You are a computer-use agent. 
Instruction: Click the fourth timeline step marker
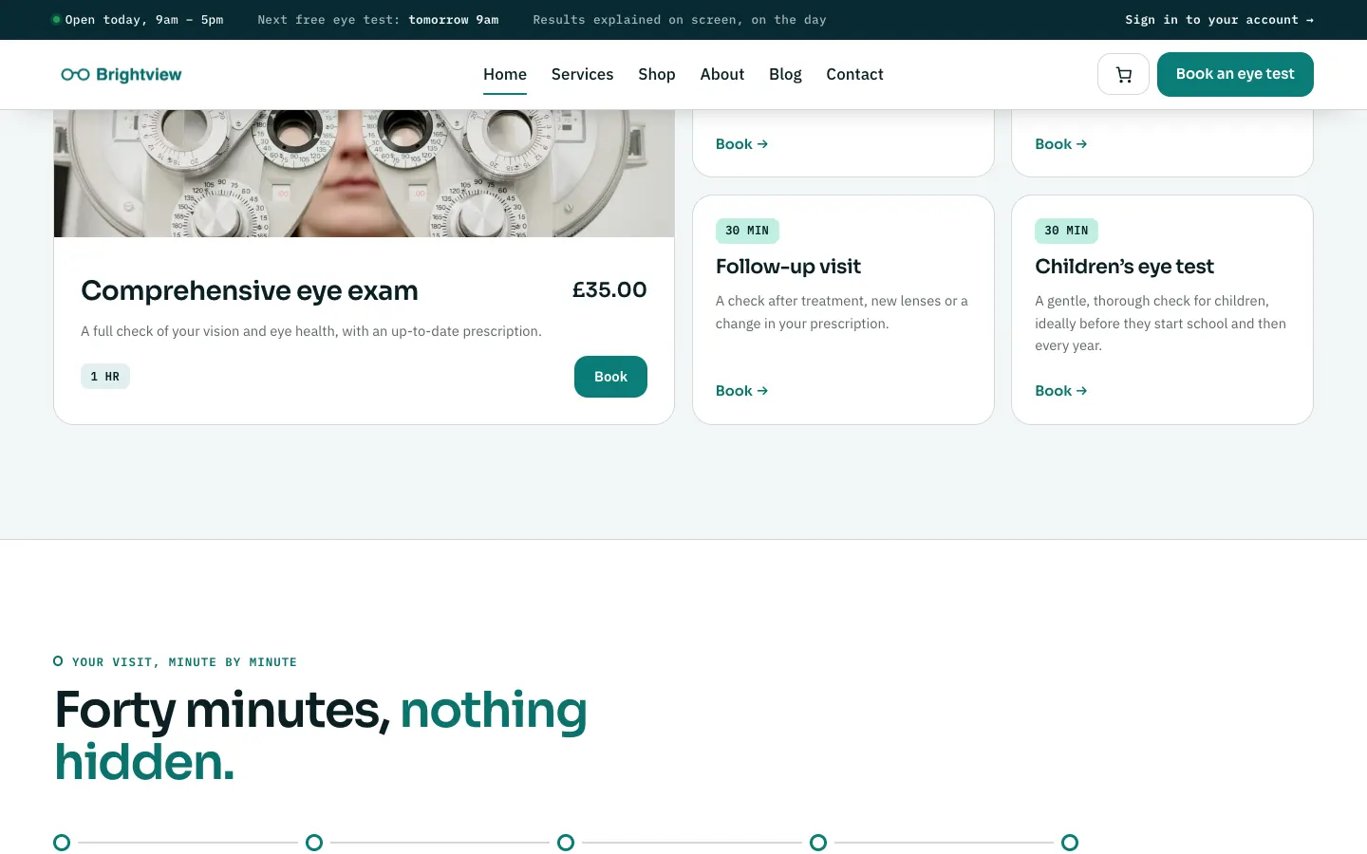pos(818,843)
